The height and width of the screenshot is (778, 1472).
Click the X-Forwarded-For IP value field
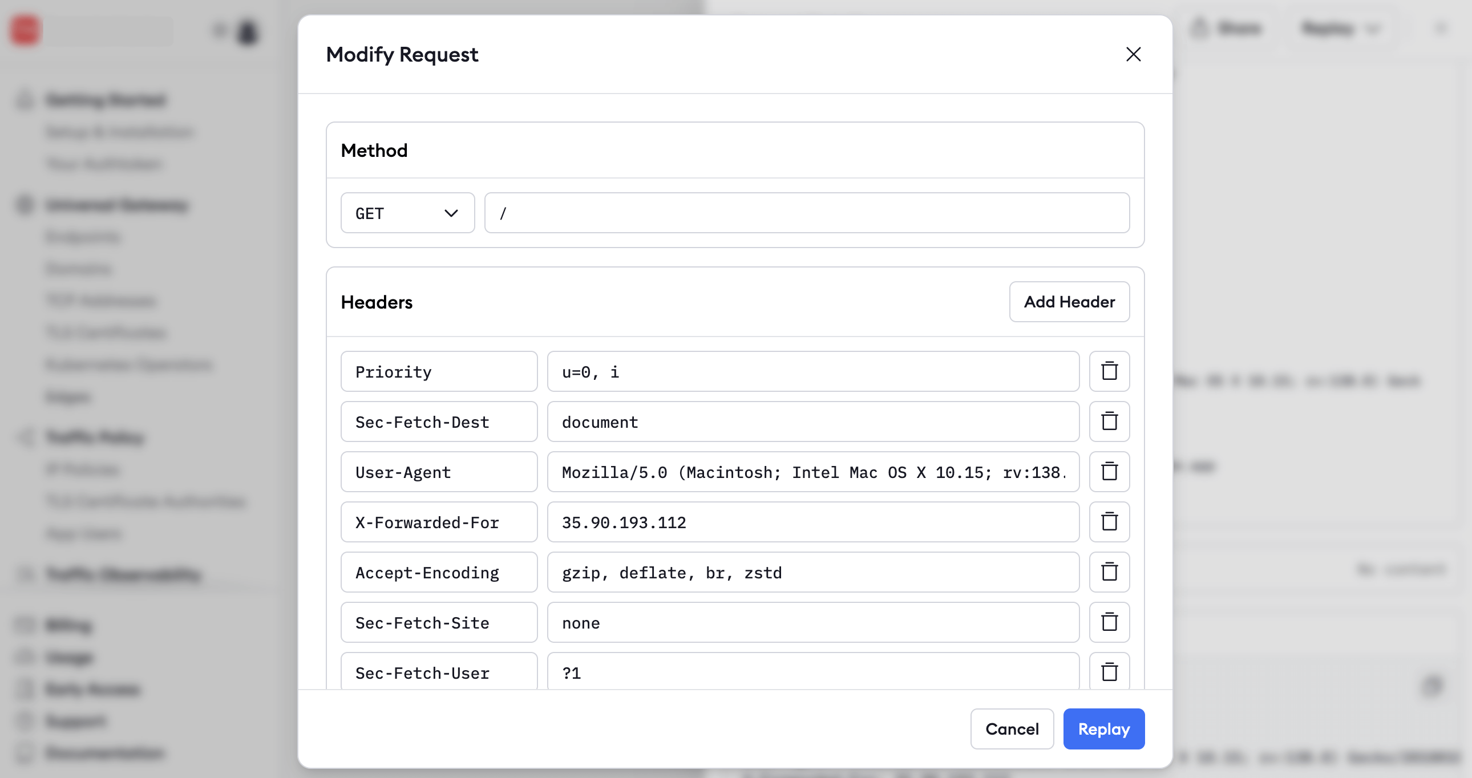click(812, 521)
